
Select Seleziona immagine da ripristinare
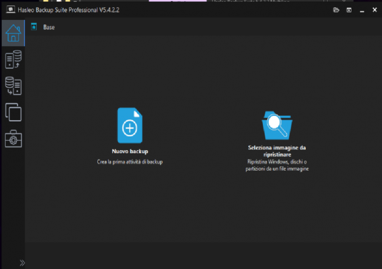point(277,151)
